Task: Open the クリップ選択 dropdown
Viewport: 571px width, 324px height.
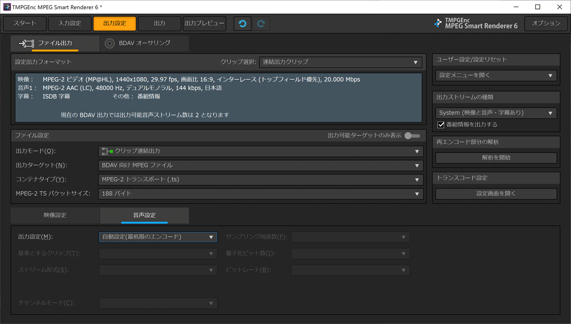Action: [x=341, y=62]
